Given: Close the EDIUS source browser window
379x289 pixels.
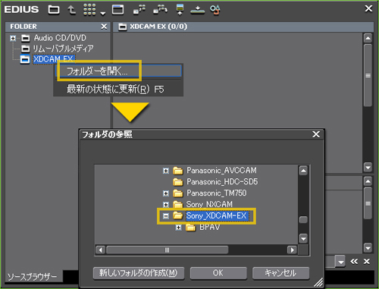Looking at the screenshot, I should (x=368, y=8).
